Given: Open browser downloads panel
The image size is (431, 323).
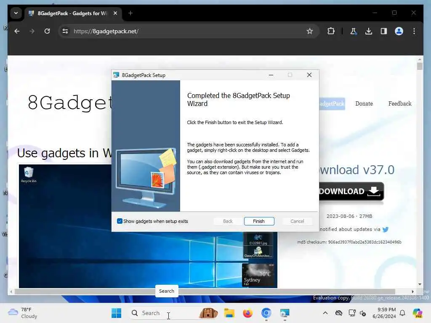Looking at the screenshot, I should coord(369,31).
